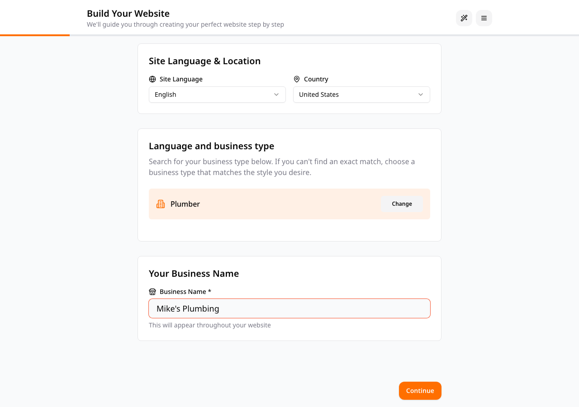
Task: Click the building icon next to Plumber
Action: [x=161, y=204]
